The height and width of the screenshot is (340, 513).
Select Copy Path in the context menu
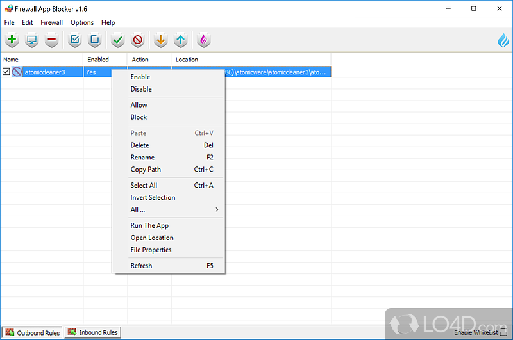click(x=146, y=170)
